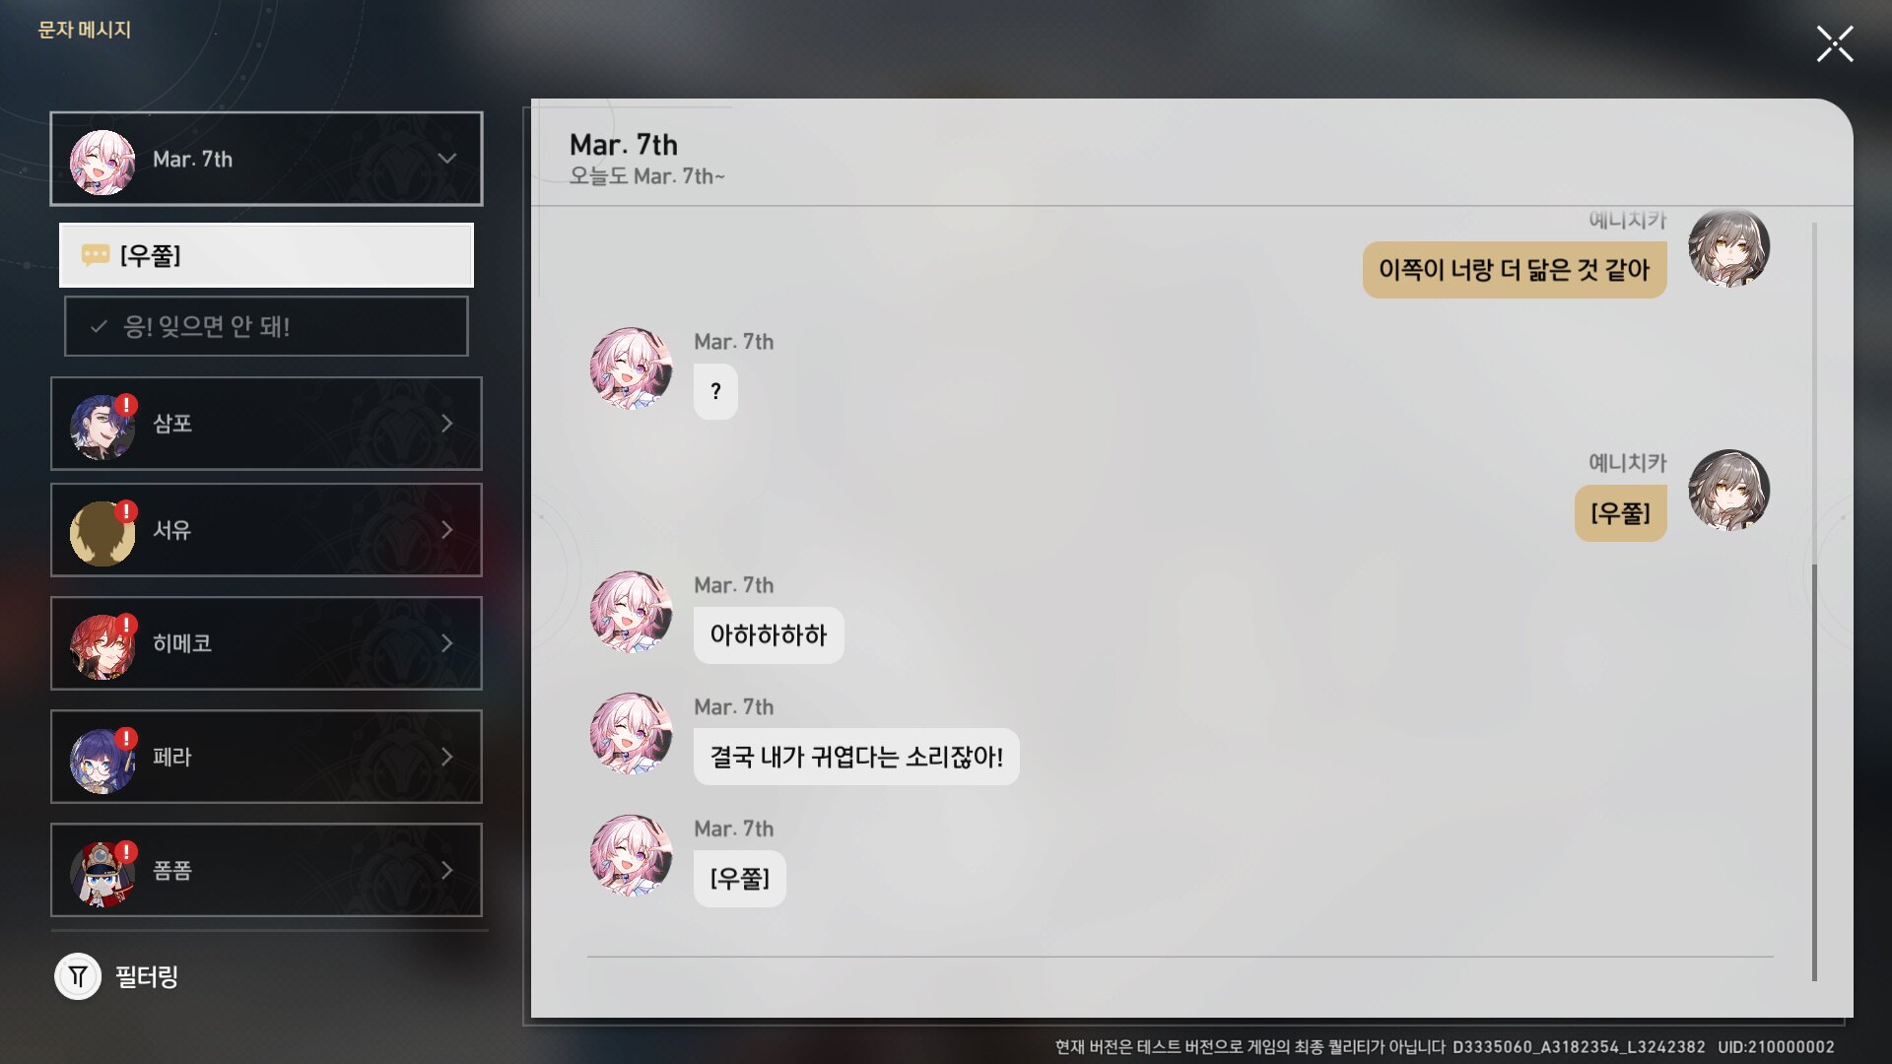Select the 서유 contact avatar
This screenshot has width=1892, height=1064.
(102, 533)
